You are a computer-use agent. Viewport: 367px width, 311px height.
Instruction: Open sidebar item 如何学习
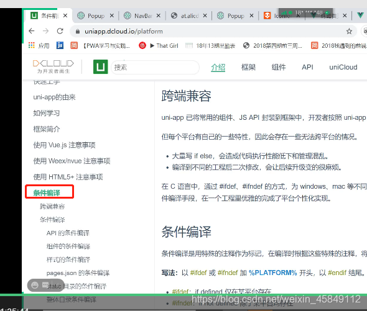point(47,113)
